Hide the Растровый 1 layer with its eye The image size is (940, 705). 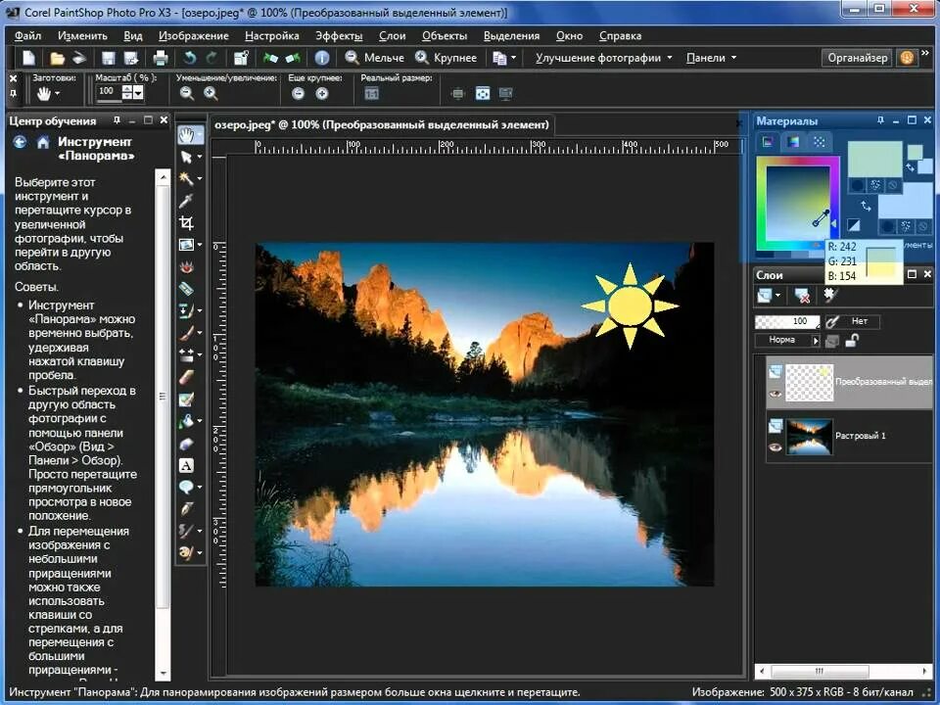tap(775, 447)
